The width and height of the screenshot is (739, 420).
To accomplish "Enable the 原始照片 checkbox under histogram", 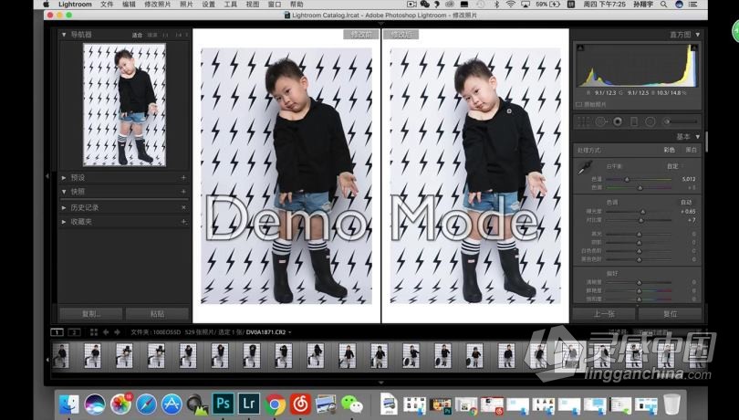I will pos(578,104).
